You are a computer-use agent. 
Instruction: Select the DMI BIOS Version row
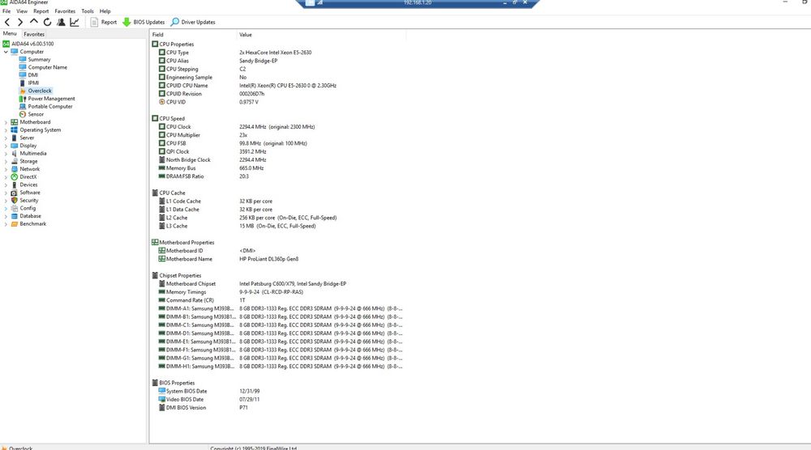[x=278, y=408]
